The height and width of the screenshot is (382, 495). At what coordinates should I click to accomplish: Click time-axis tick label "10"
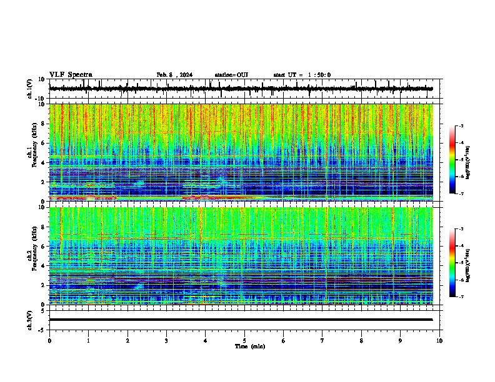click(439, 341)
